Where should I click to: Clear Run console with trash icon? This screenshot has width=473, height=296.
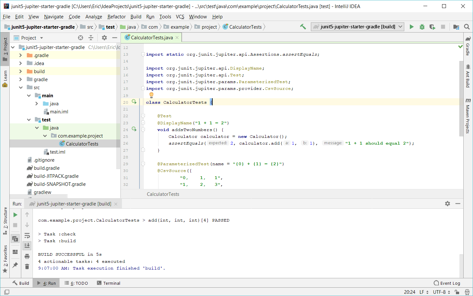27,267
